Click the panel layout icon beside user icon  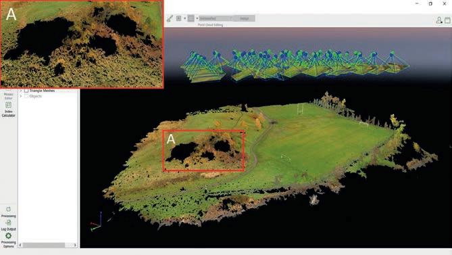click(447, 20)
